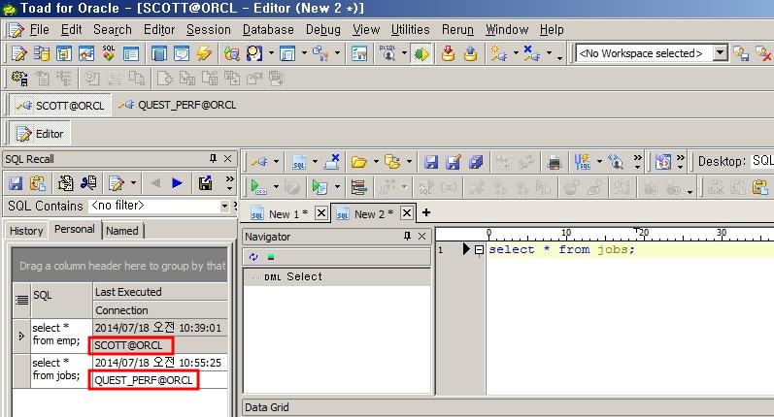Screen dimensions: 774x417
Task: Open the dropdown arrow beside the open-file folder icon
Action: click(x=375, y=162)
